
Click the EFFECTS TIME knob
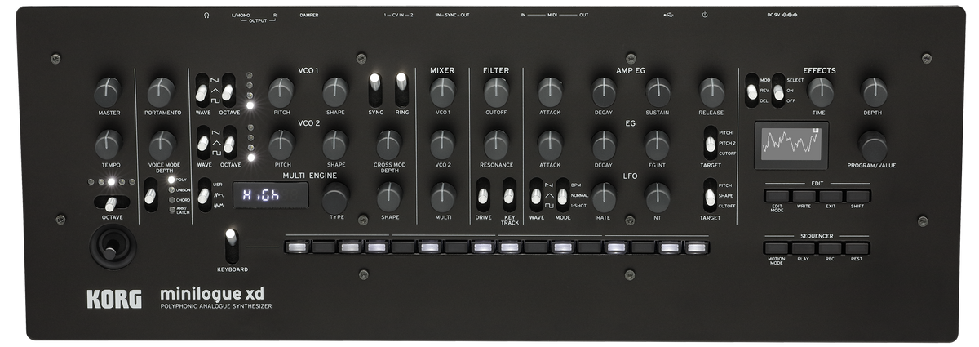(820, 91)
